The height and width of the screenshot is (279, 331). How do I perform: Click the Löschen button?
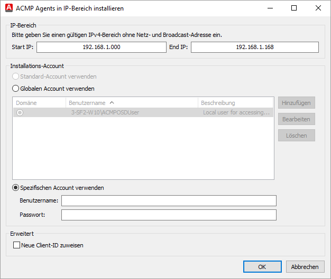pyautogui.click(x=297, y=136)
